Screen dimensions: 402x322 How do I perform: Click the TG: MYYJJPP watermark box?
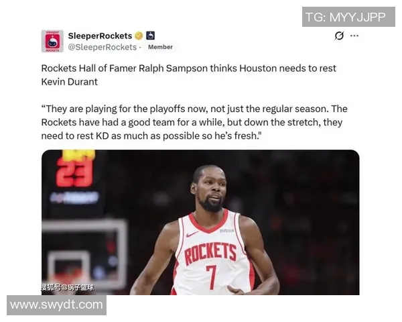(x=348, y=17)
